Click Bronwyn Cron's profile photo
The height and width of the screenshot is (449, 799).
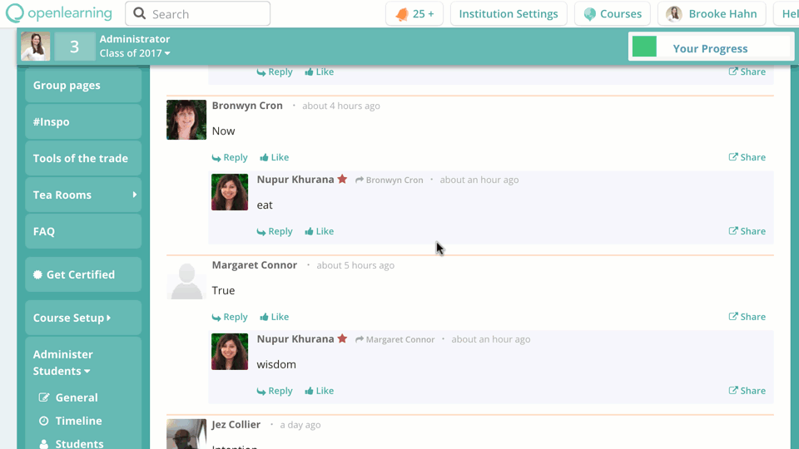pyautogui.click(x=186, y=120)
